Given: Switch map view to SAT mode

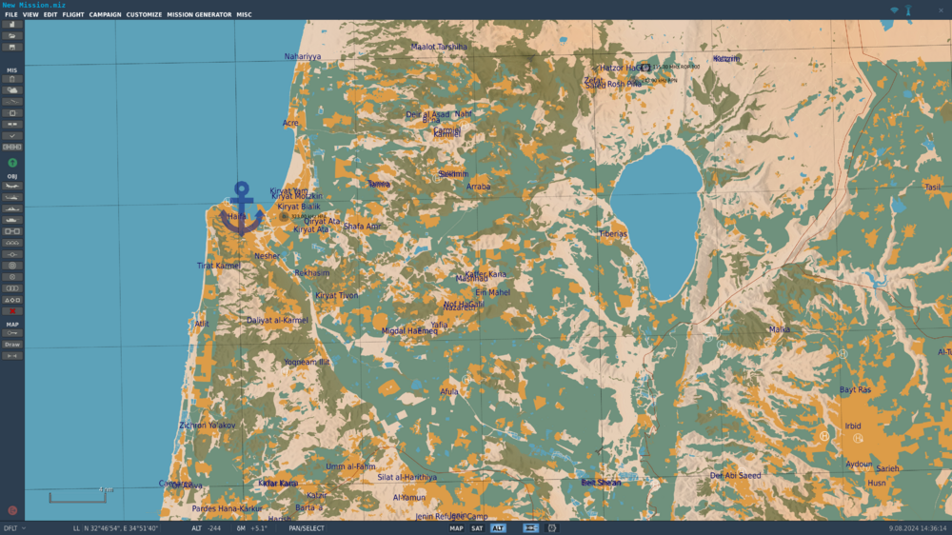Looking at the screenshot, I should pos(477,528).
